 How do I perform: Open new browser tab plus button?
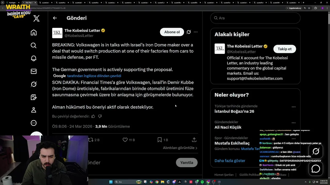coord(303,3)
